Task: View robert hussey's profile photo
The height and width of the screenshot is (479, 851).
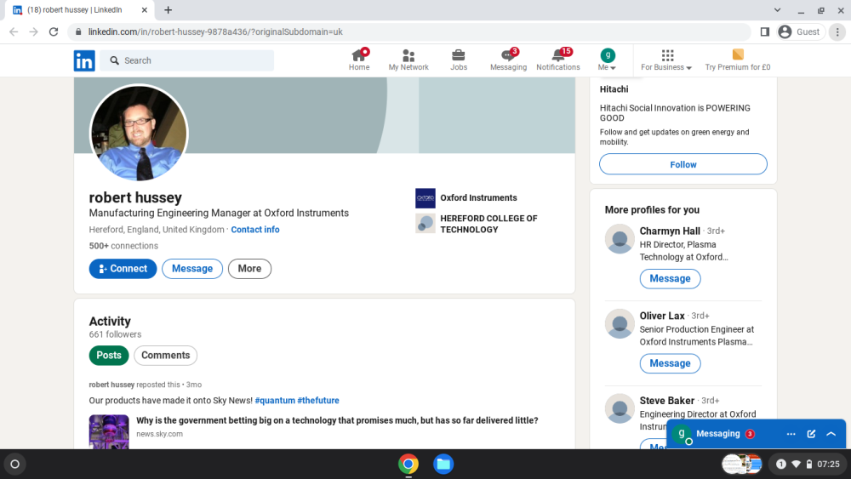Action: click(139, 133)
